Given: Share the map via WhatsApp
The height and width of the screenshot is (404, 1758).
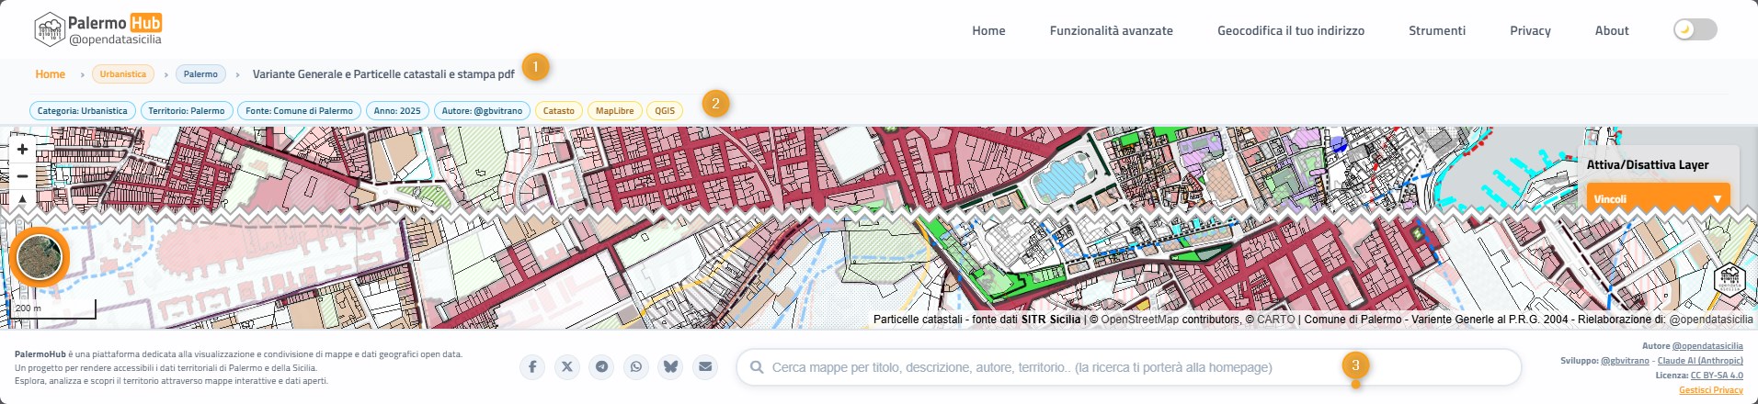Looking at the screenshot, I should (x=636, y=366).
